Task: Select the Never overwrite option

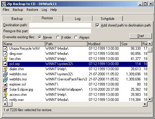Action: click(40, 37)
